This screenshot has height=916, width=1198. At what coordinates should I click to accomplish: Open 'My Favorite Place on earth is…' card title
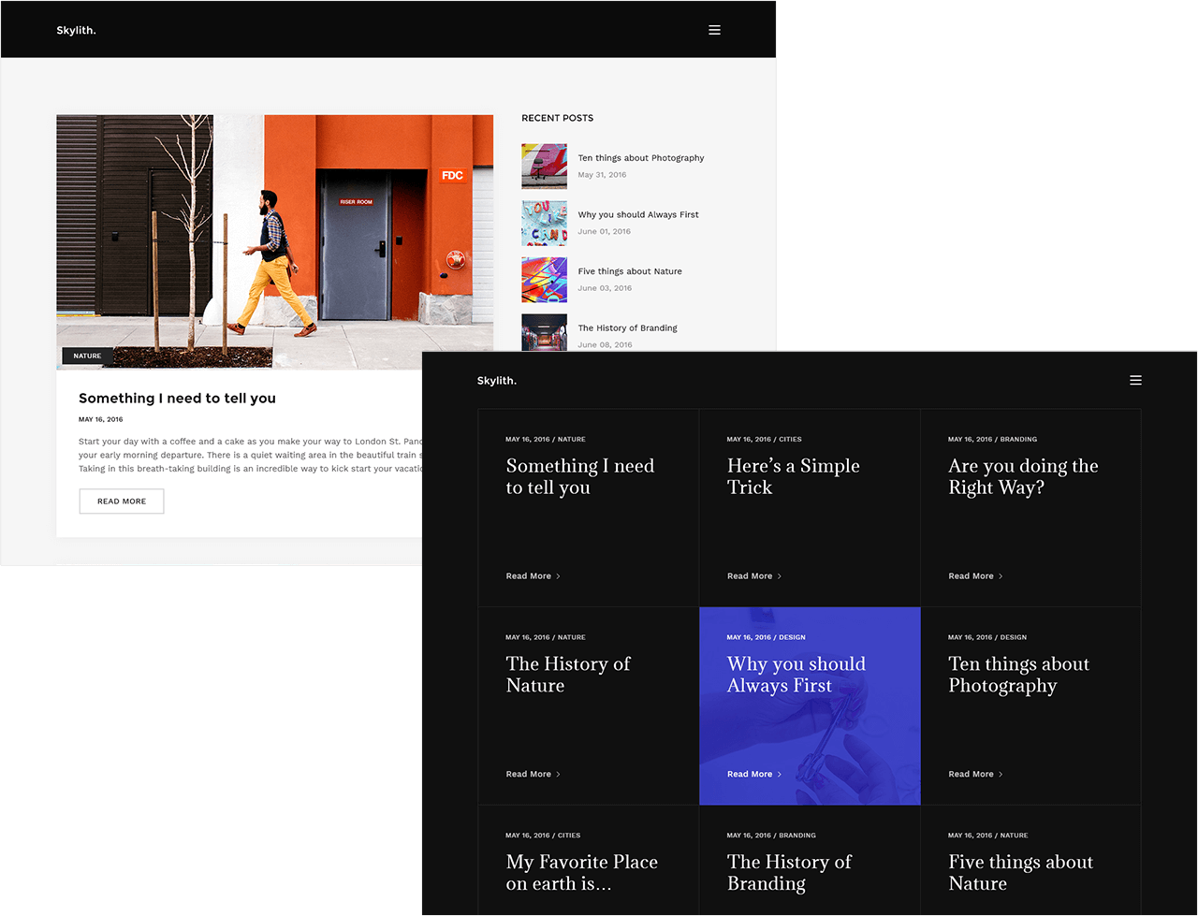[x=581, y=873]
